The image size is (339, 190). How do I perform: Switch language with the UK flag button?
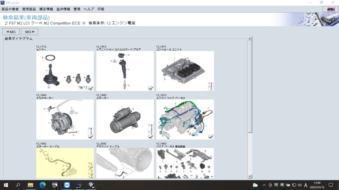[x=331, y=9]
